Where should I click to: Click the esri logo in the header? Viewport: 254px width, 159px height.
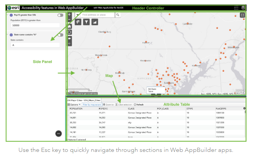pyautogui.click(x=13, y=8)
